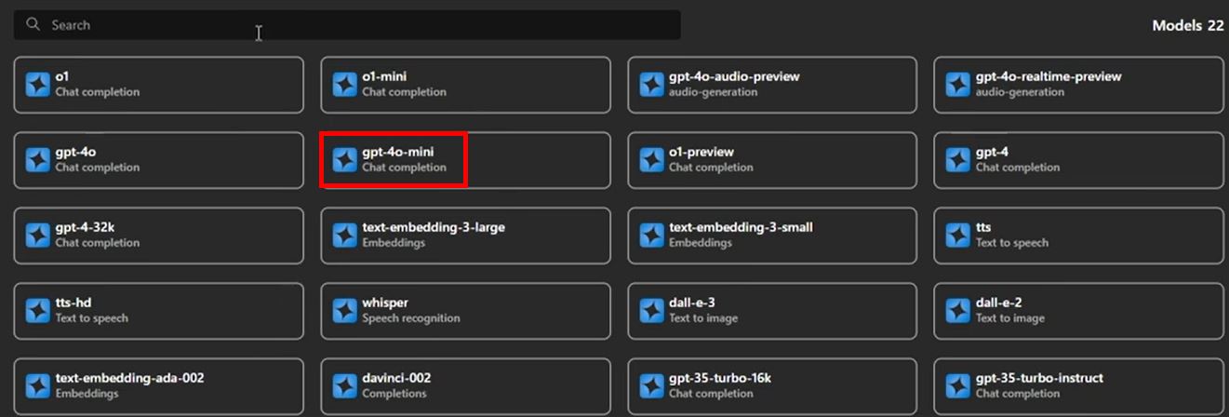1229x417 pixels.
Task: Click the gpt-4o-audio-preview model icon
Action: point(651,85)
